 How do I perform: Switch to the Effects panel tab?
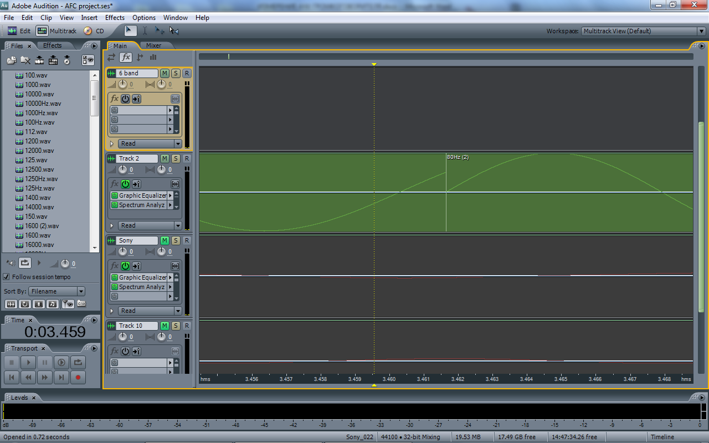pyautogui.click(x=53, y=45)
